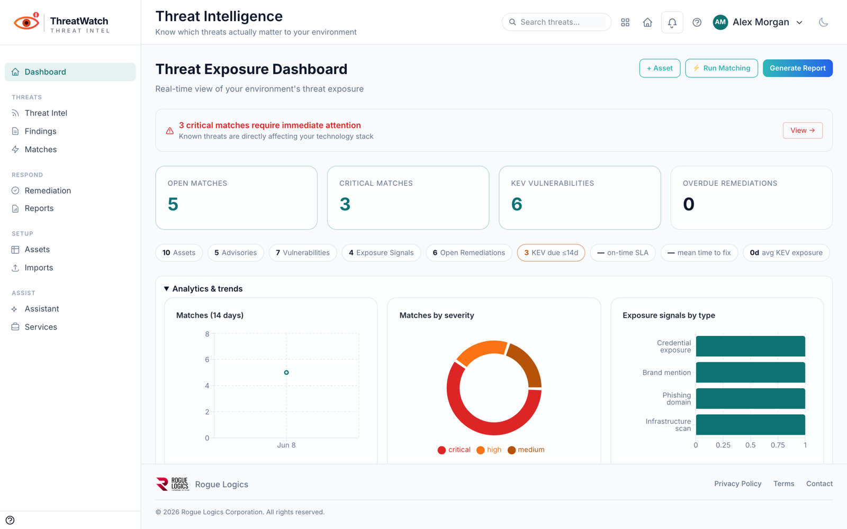Click the Generate Report button

click(x=797, y=68)
